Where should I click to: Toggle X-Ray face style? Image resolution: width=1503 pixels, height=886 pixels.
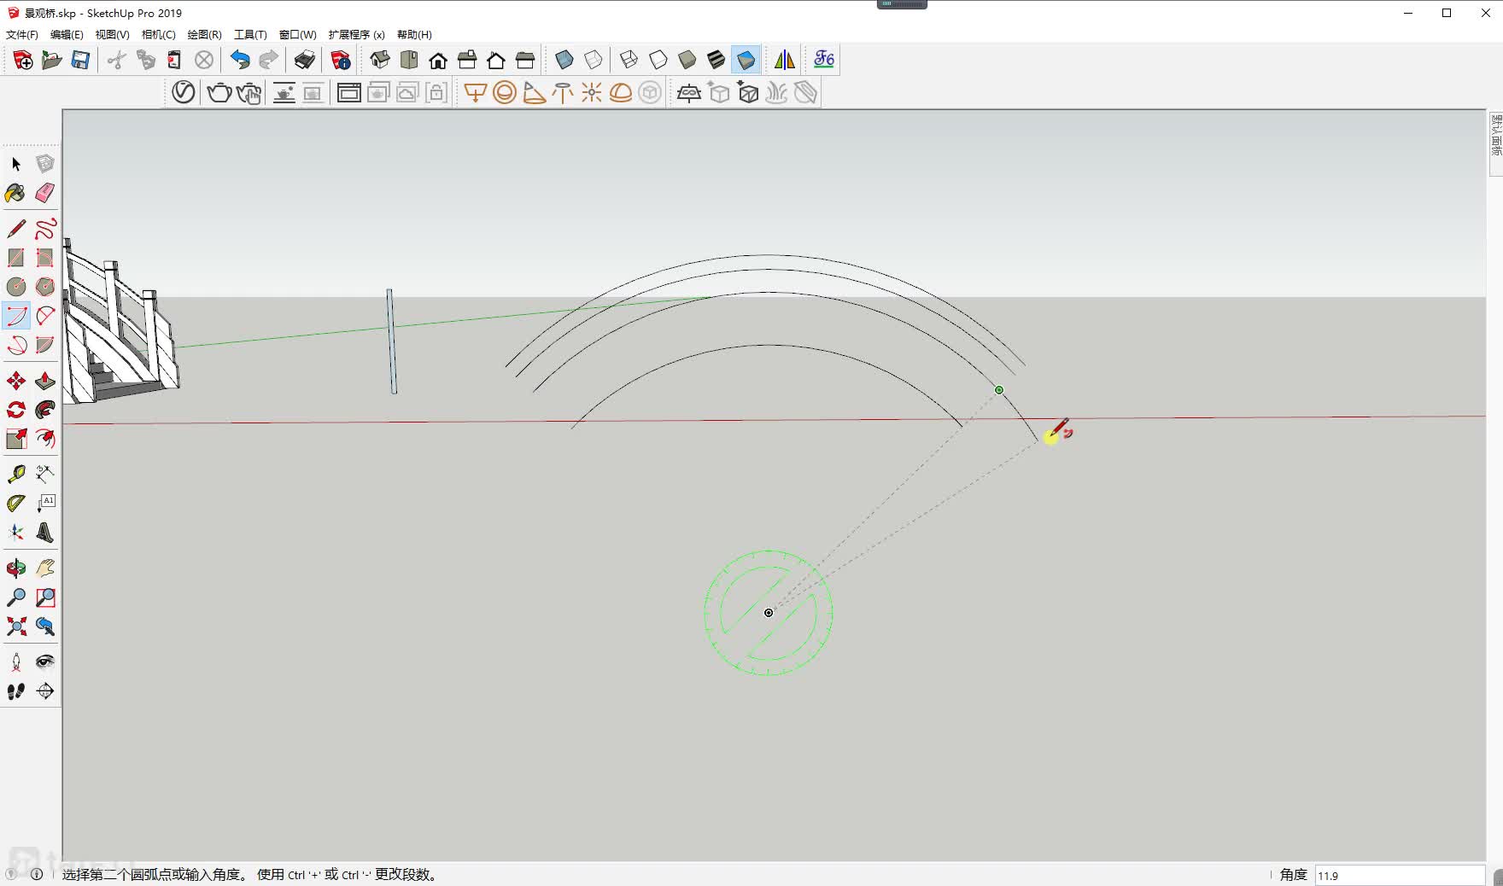coord(564,60)
